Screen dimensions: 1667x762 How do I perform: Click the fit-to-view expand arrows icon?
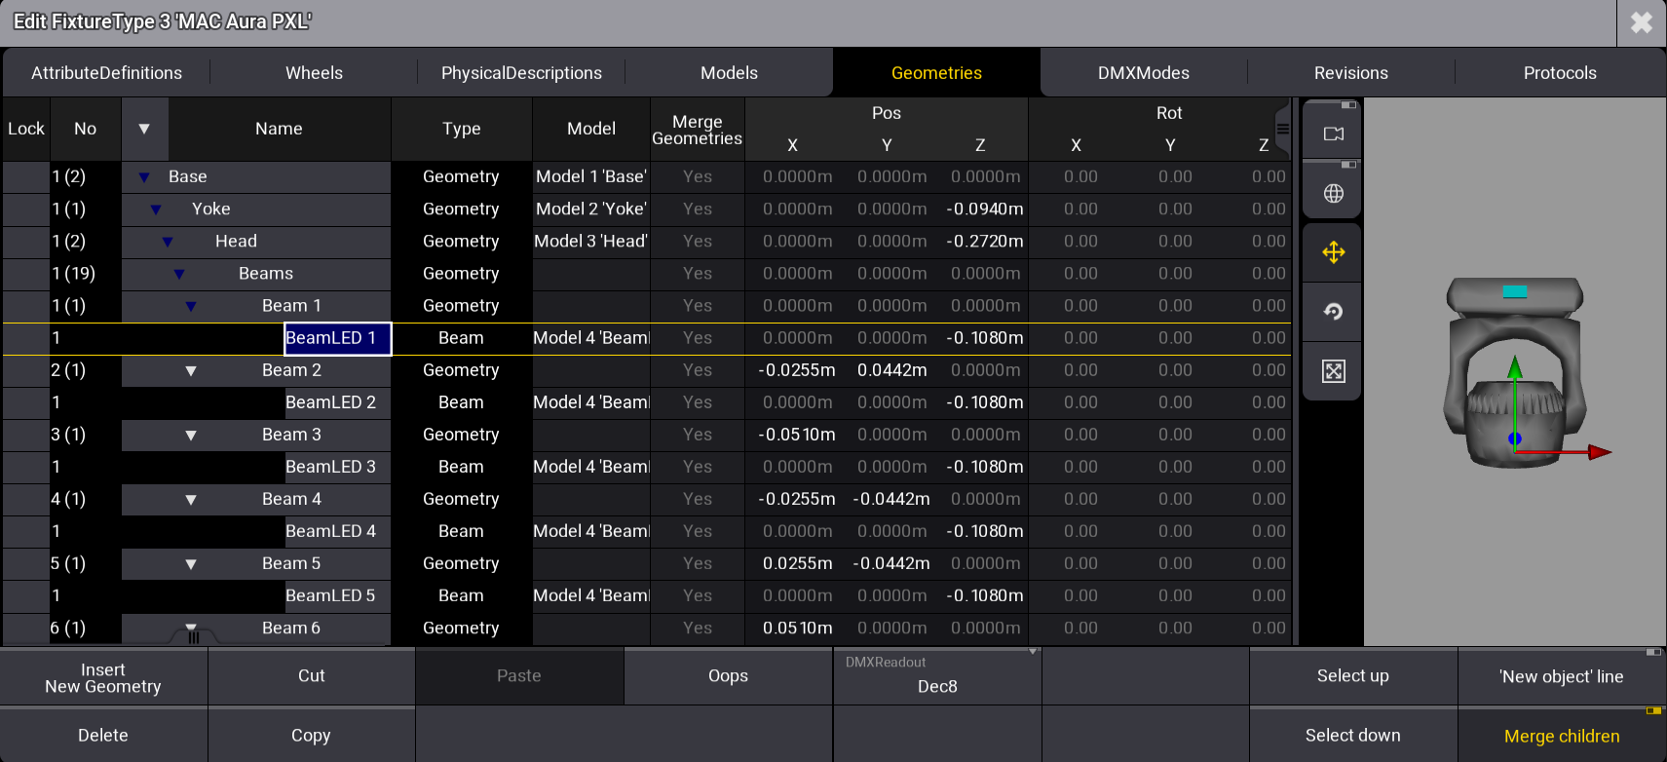click(1333, 371)
